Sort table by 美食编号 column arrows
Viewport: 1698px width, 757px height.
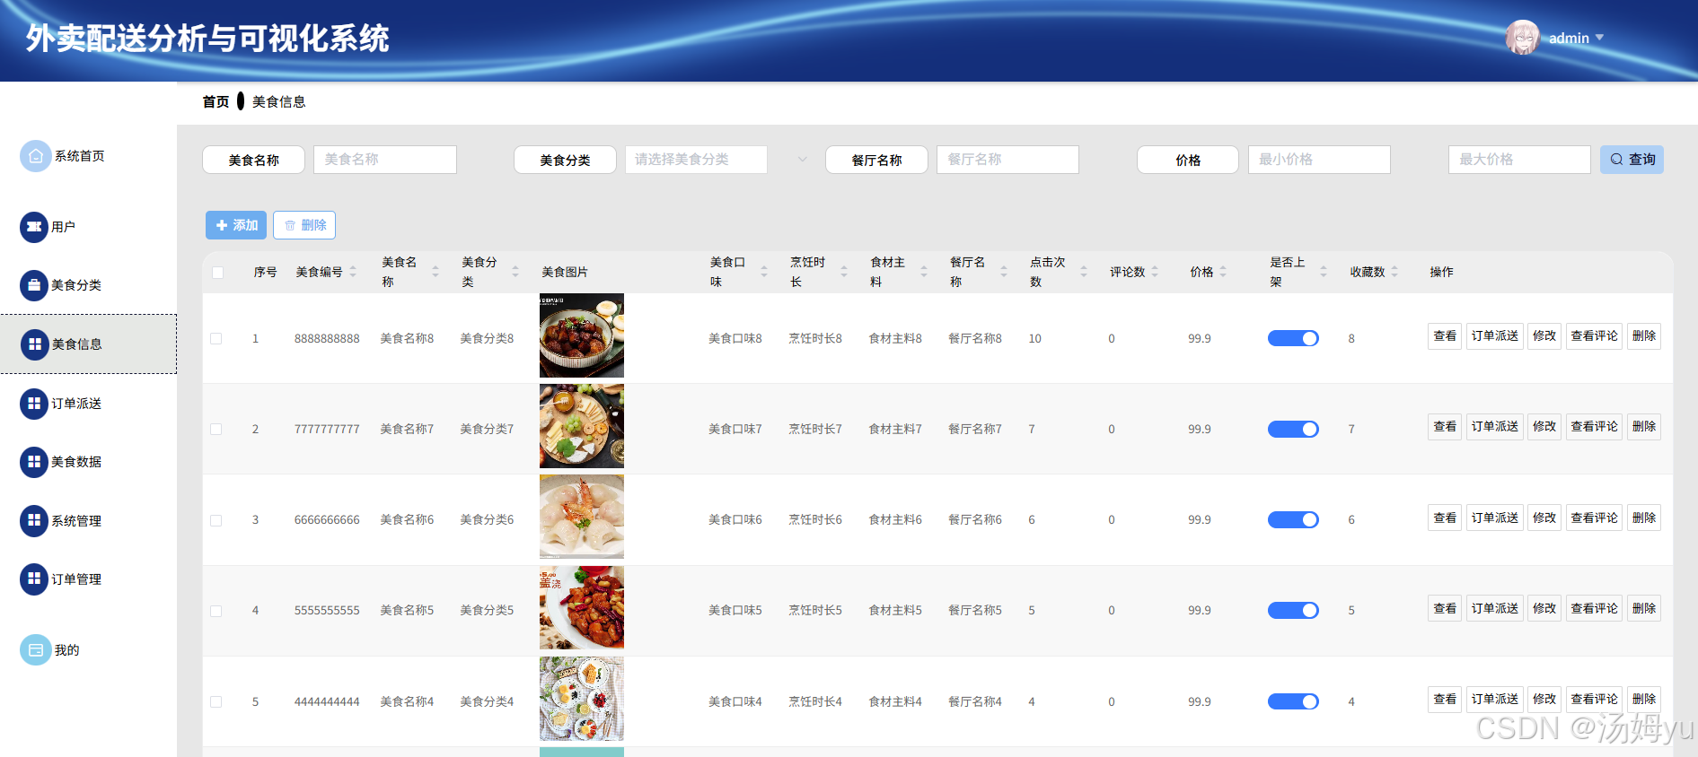point(353,272)
